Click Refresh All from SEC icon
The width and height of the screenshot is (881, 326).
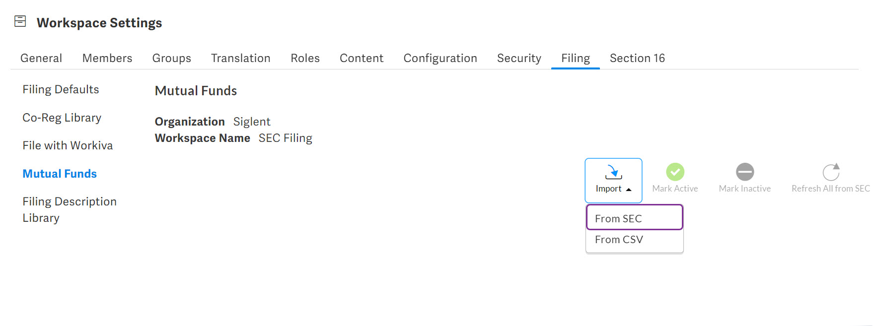click(x=831, y=172)
